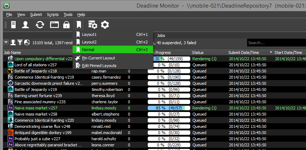Screen dimensions: 306x150
Task: Click the pinned layouts bookmark toolbar button
Action: pyautogui.click(x=78, y=25)
